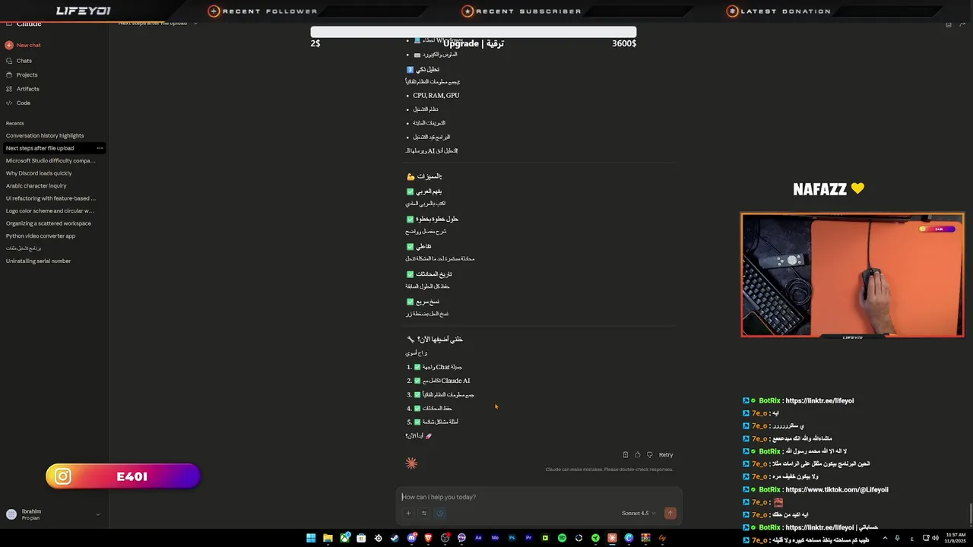
Task: Click the Share icon at top right
Action: (963, 24)
